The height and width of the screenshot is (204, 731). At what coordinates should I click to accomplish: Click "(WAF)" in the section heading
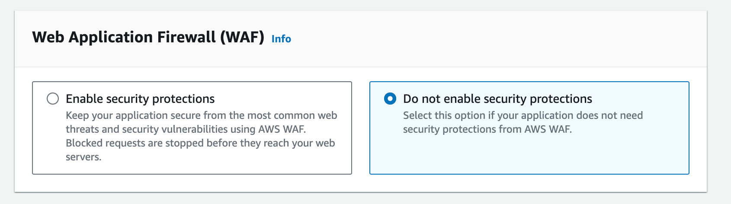coord(242,37)
